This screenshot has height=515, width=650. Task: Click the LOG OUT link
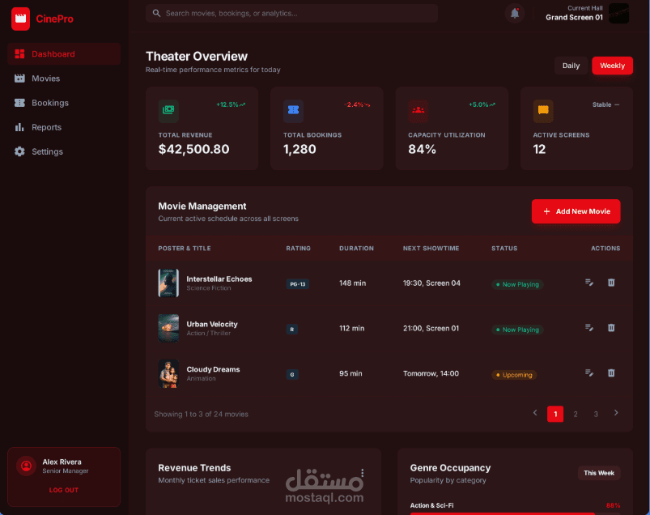64,490
